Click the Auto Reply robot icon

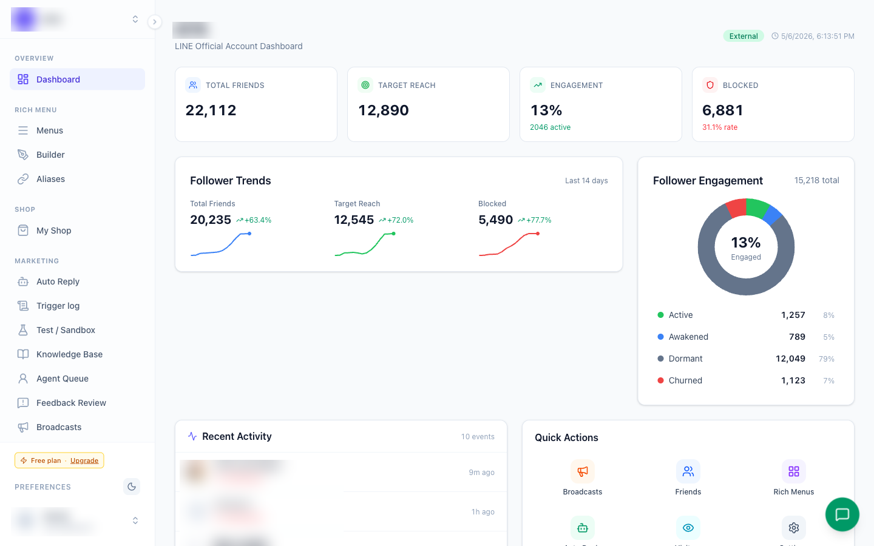(23, 281)
